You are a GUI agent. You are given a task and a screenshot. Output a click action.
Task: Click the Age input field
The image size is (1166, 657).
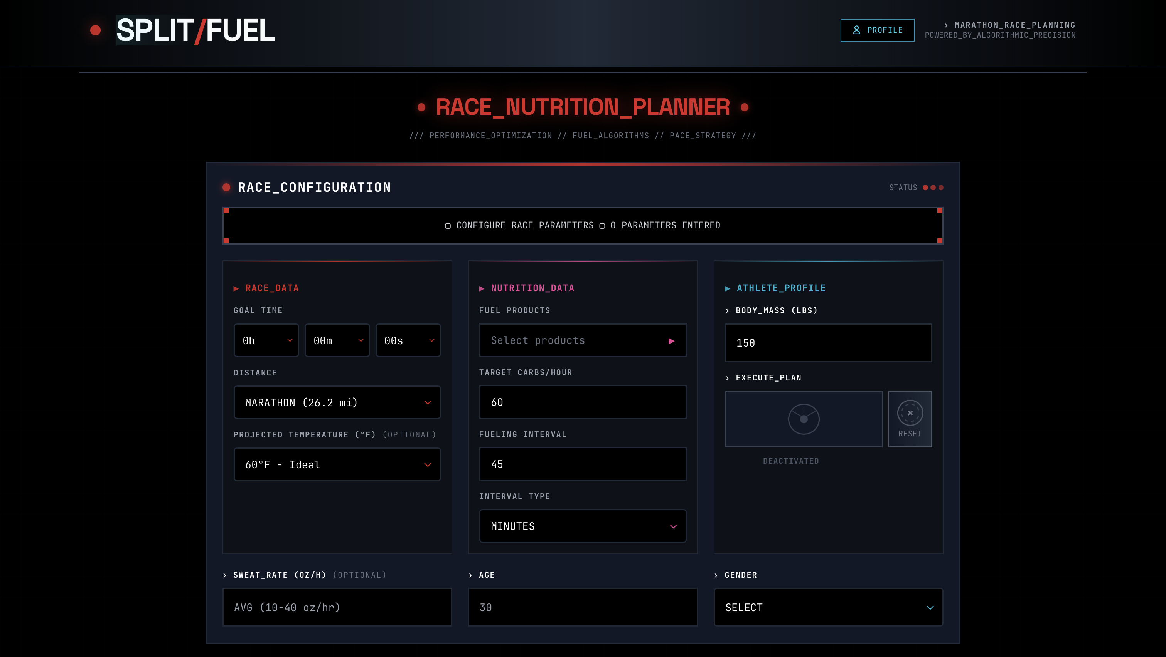[x=583, y=607]
